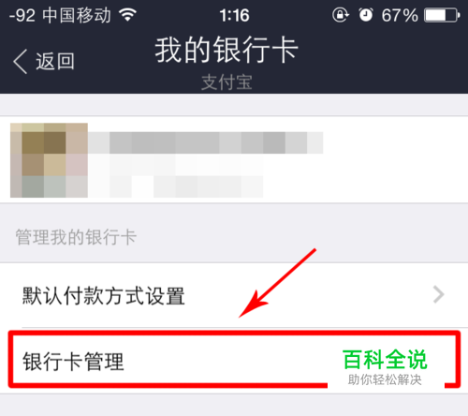Image resolution: width=468 pixels, height=416 pixels.
Task: Tap the 助你轻松解决 watermark caption
Action: [x=385, y=380]
